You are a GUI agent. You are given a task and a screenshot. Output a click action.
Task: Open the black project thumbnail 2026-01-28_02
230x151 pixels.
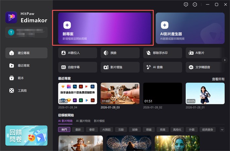click(163, 93)
